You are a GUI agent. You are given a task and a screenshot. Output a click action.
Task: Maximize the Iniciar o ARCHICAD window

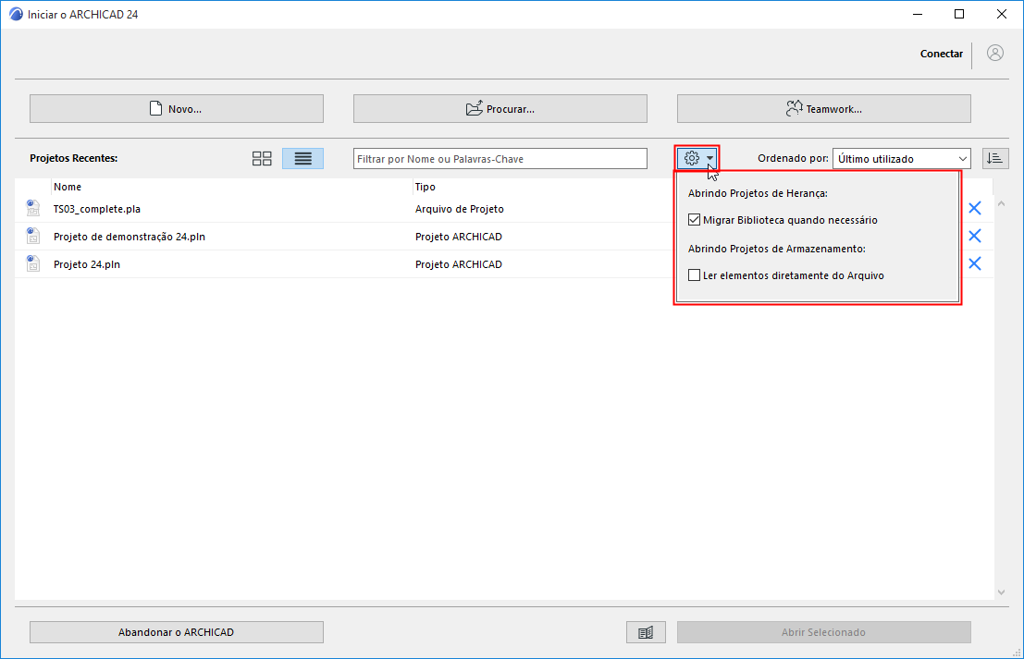point(959,15)
